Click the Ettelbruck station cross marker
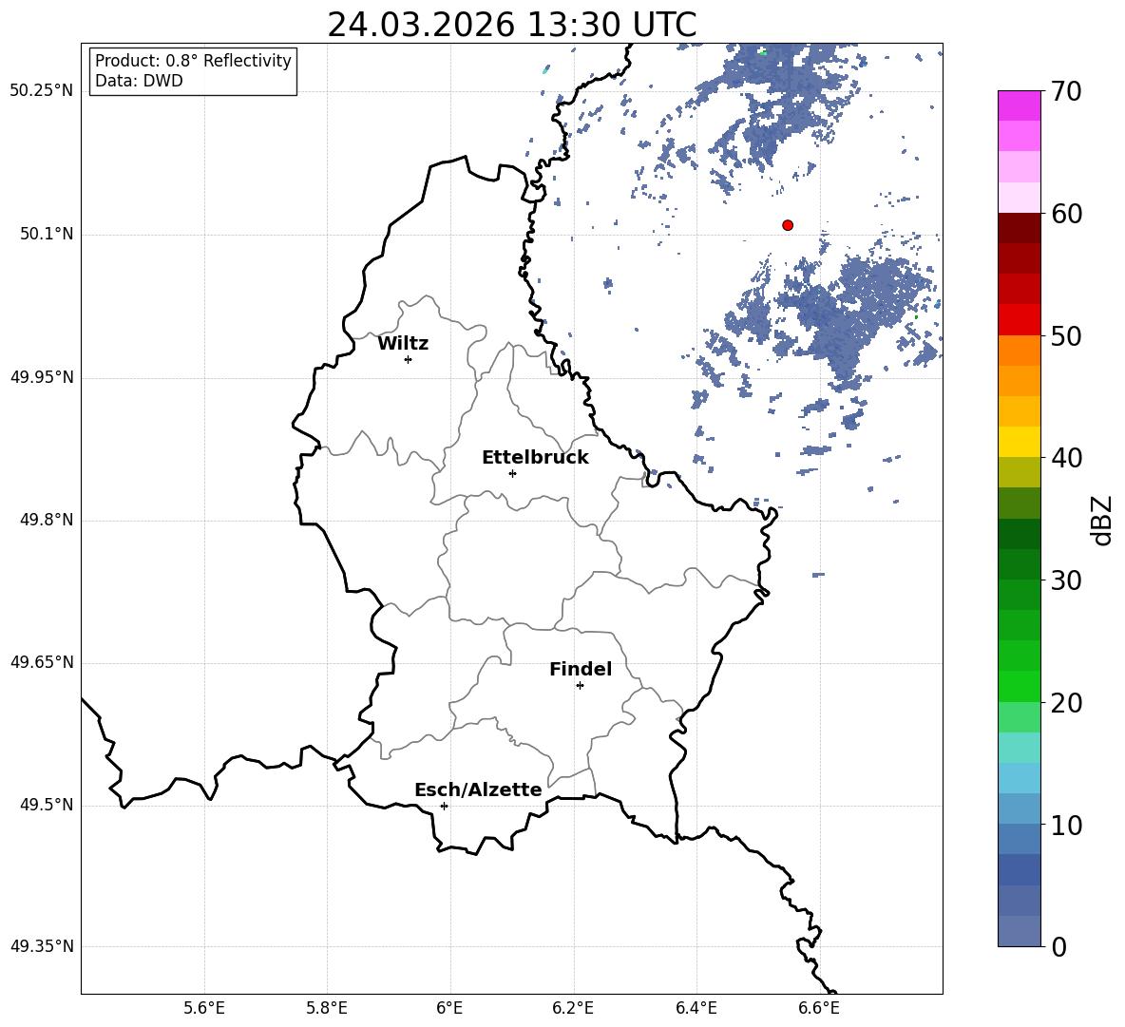The height and width of the screenshot is (1027, 1125). point(512,473)
